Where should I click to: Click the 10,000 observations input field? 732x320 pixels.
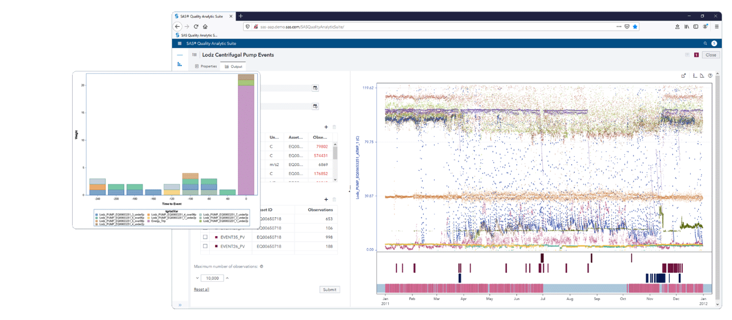(212, 278)
